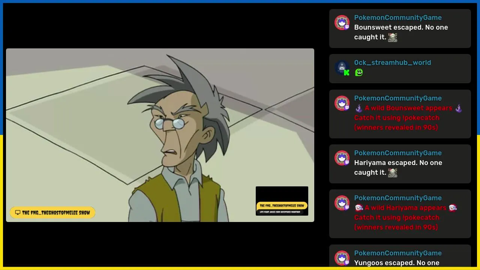Click the cartoon video frame
Image resolution: width=480 pixels, height=270 pixels.
(x=160, y=135)
